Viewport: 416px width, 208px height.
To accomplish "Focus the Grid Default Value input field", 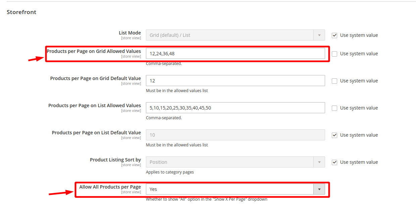I will (236, 81).
